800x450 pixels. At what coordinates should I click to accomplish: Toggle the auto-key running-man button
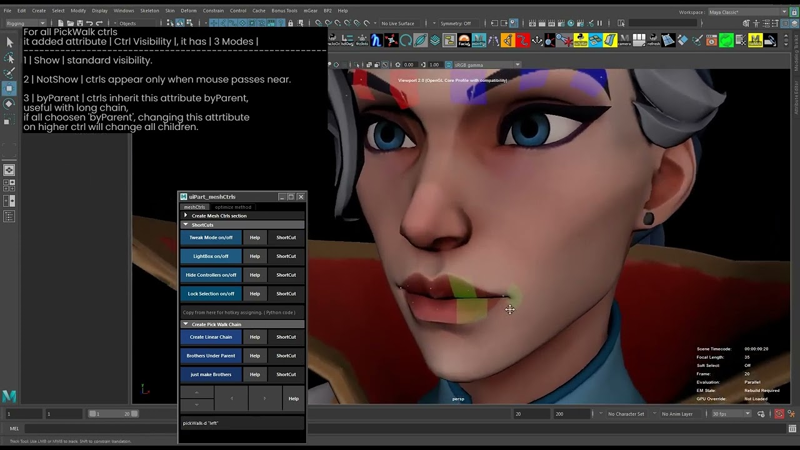coord(779,414)
